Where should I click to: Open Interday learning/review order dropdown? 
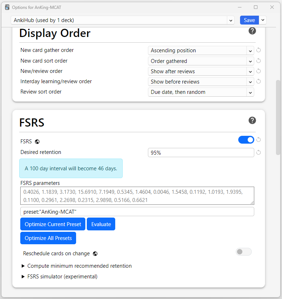pos(201,82)
